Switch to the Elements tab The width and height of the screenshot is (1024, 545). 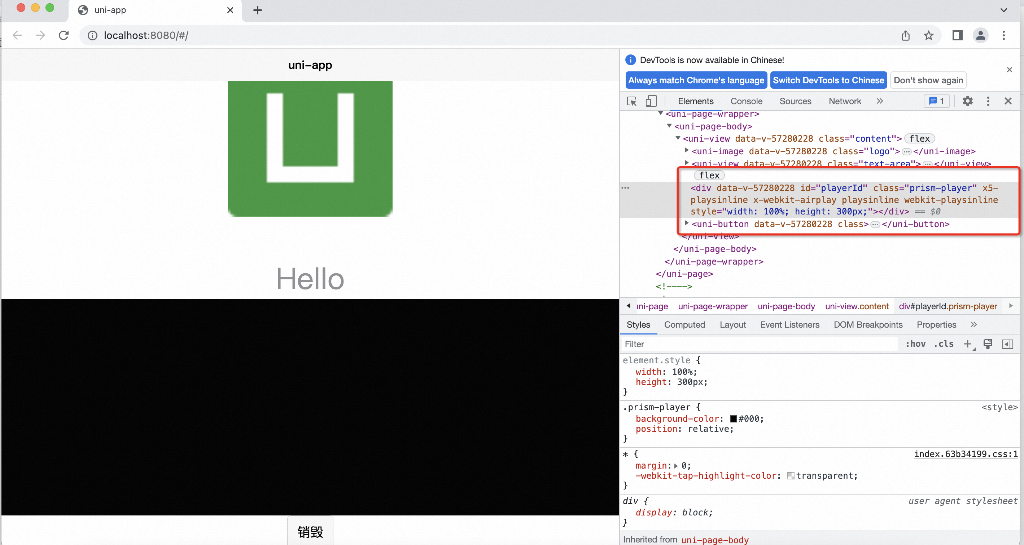(x=695, y=101)
